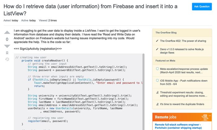Open iOS Mobile App Push notifications post
The height and width of the screenshot is (130, 217).
point(184,82)
